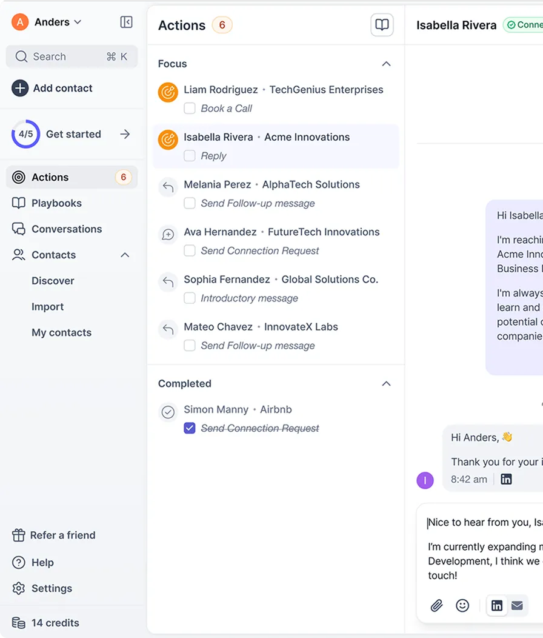Click the Hi Anders received message bubble
543x638 pixels.
click(493, 458)
